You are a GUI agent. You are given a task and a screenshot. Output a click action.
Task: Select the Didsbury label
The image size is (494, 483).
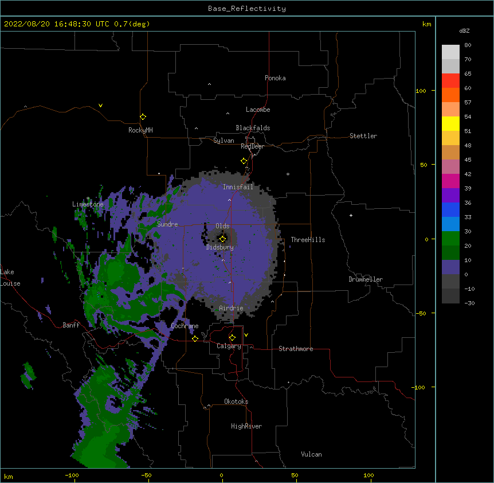tap(220, 247)
